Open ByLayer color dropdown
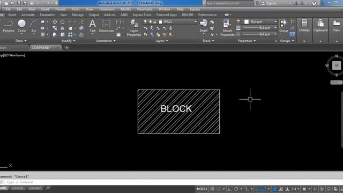343x193 pixels. [x=275, y=21]
